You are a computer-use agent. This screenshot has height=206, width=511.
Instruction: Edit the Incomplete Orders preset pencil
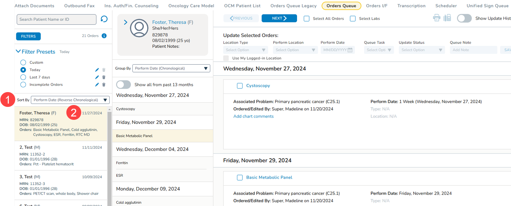(x=97, y=85)
